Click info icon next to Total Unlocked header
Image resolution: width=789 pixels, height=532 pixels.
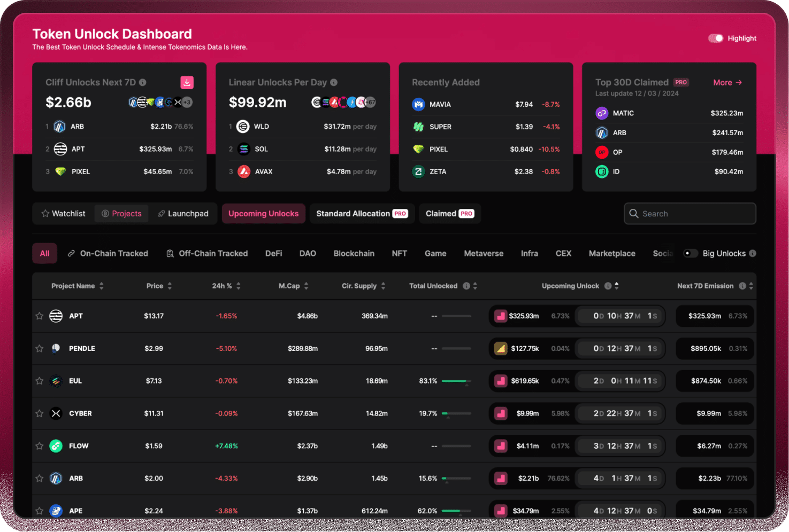466,286
